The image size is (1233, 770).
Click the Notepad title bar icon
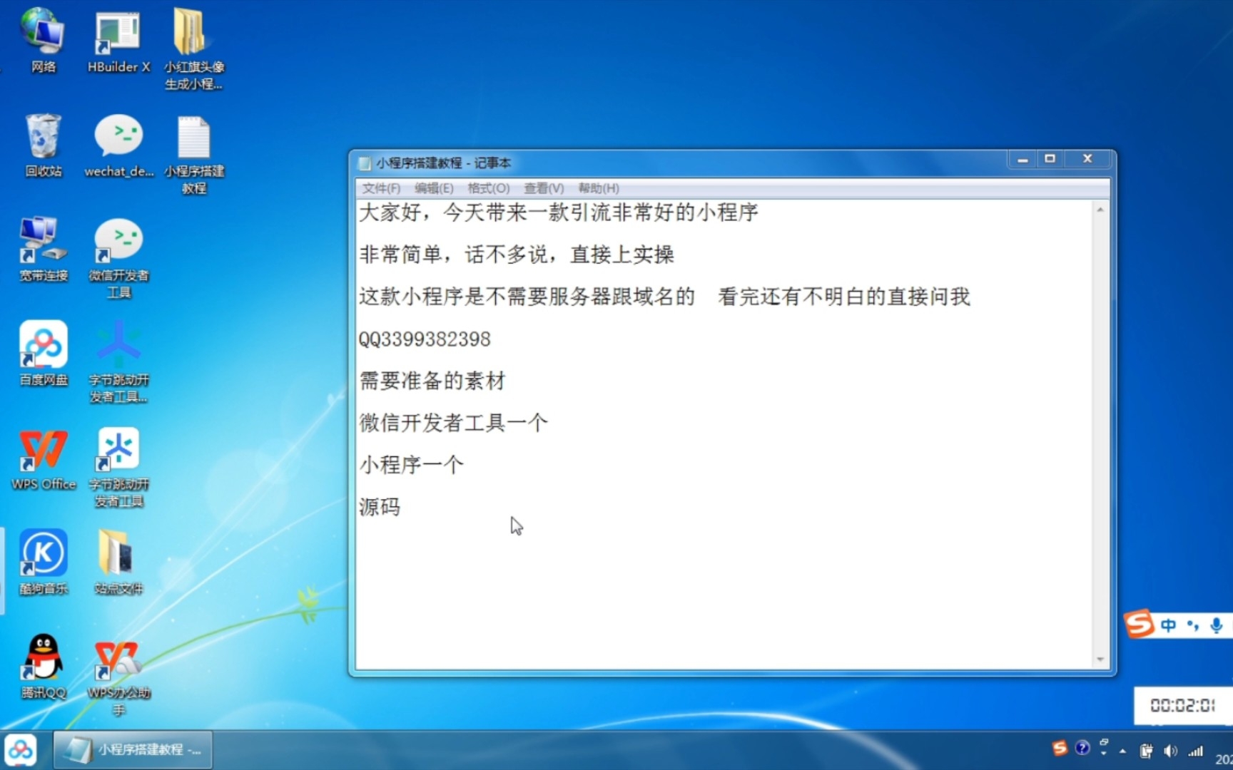pos(365,163)
